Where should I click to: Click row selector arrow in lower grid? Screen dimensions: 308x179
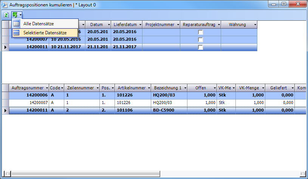click(x=5, y=110)
